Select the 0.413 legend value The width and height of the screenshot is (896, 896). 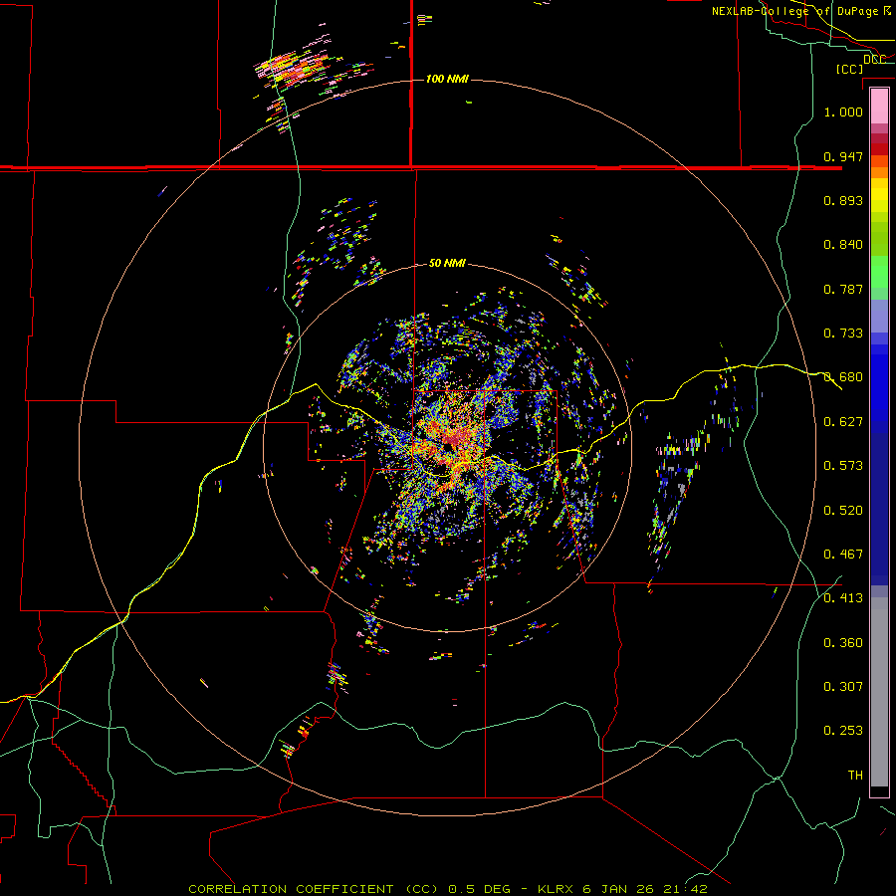click(843, 598)
